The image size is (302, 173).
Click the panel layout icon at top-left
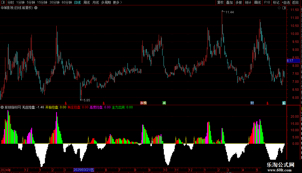[3, 2]
